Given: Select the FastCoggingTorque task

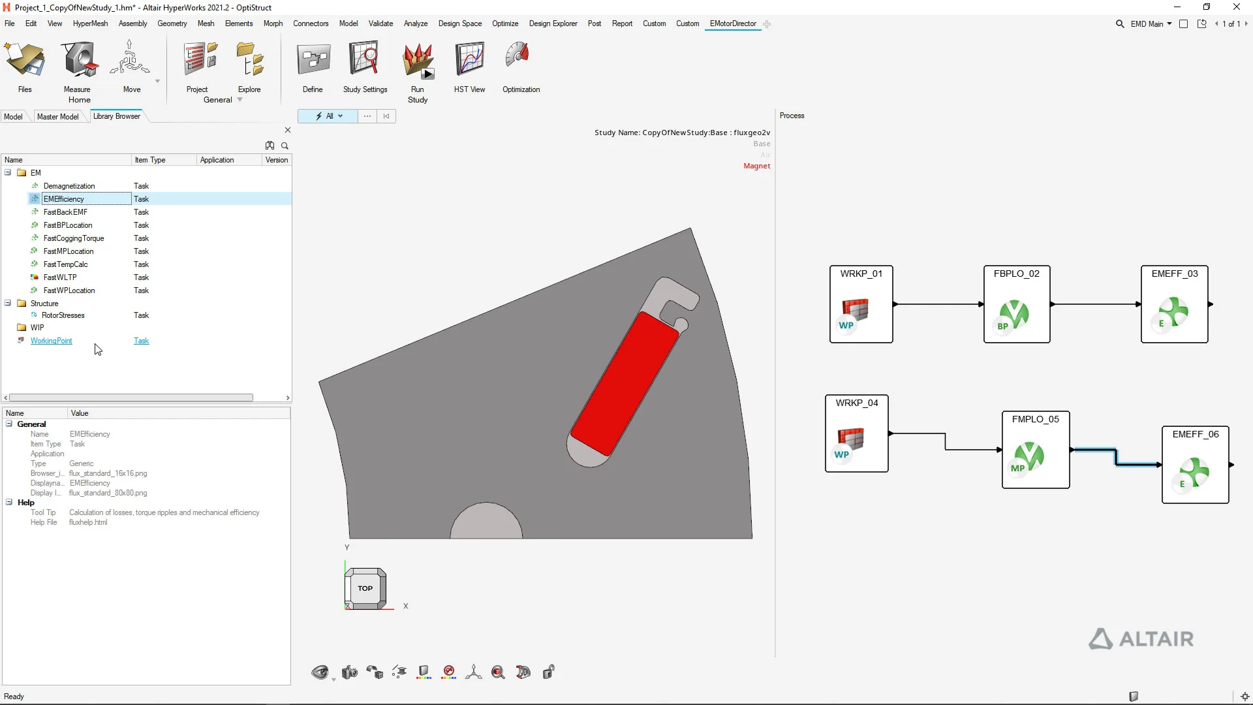Looking at the screenshot, I should pyautogui.click(x=73, y=238).
